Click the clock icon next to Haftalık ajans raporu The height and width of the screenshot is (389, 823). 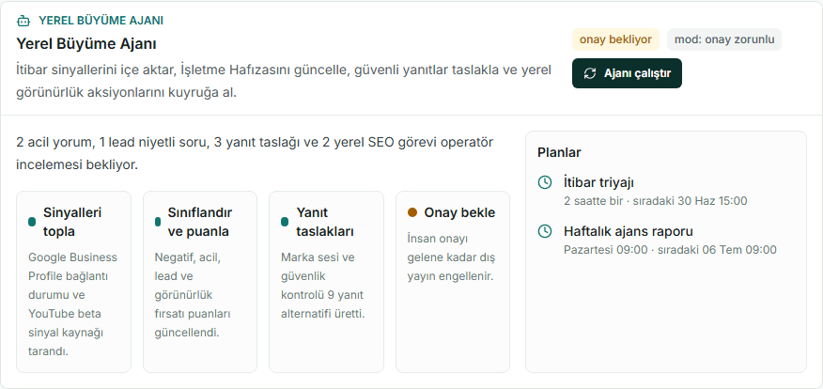[x=545, y=231]
